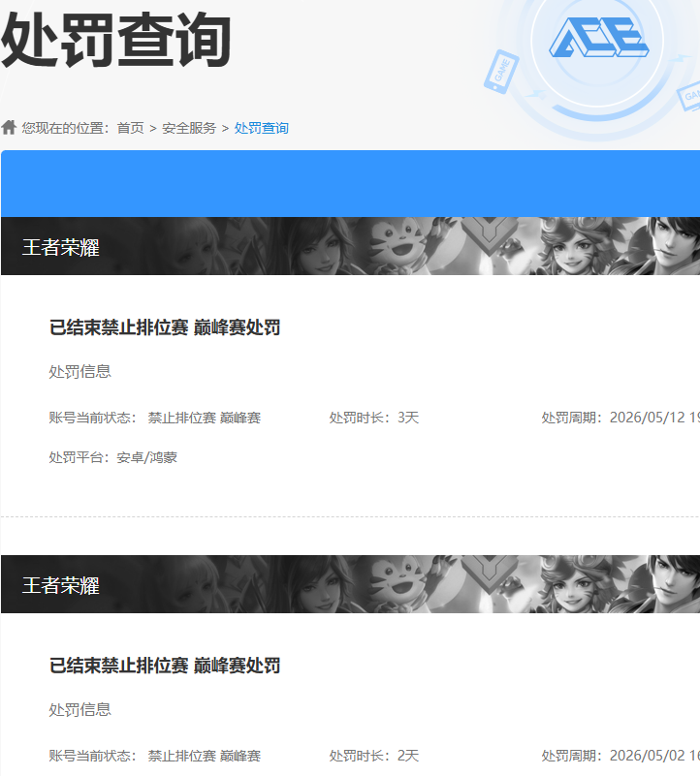Open the 处罚查询 breadcrumb link
This screenshot has width=700, height=776.
click(261, 128)
